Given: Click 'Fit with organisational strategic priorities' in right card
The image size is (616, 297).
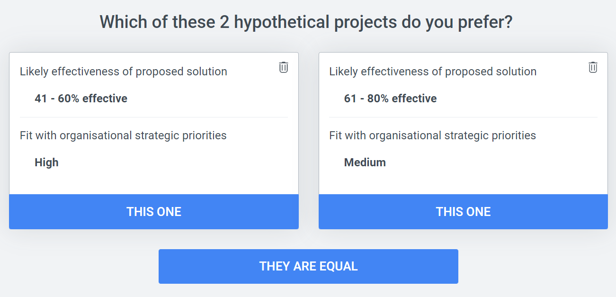Looking at the screenshot, I should (x=432, y=135).
